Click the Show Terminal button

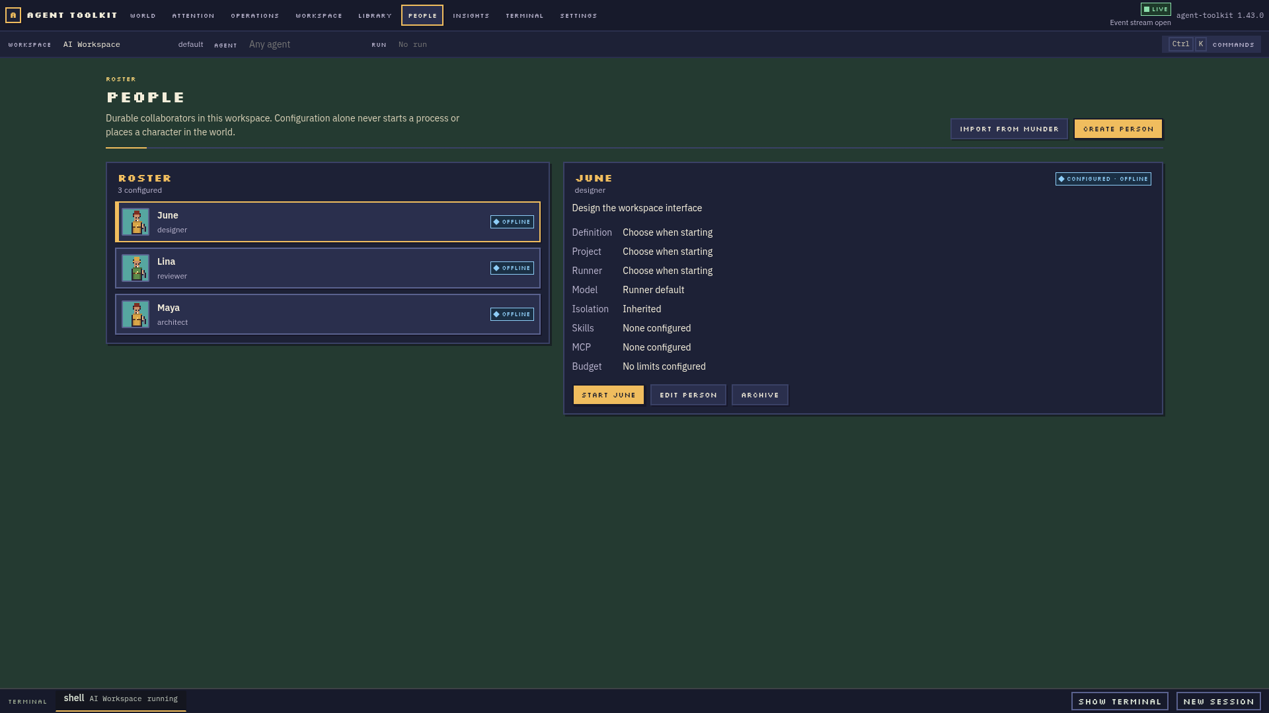coord(1120,701)
